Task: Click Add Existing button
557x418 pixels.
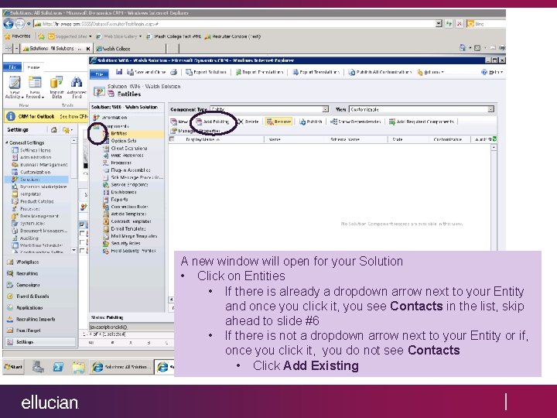Action: pyautogui.click(x=212, y=122)
